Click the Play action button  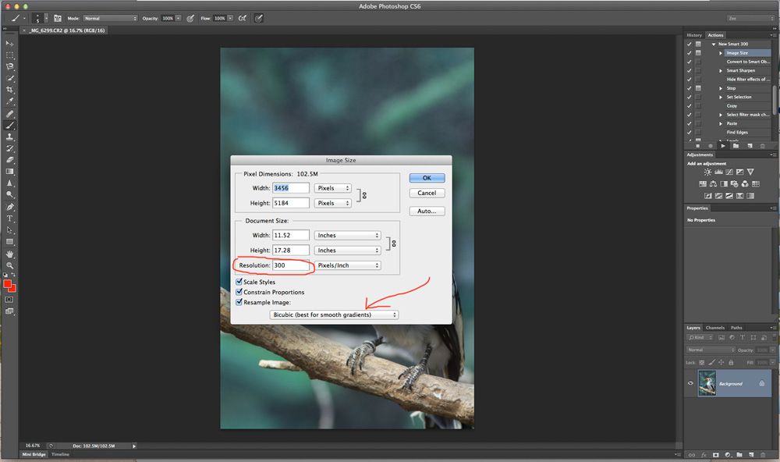pos(724,146)
